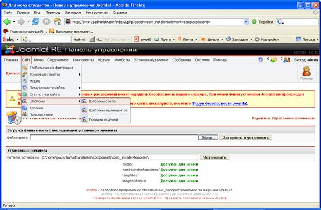Click the green Перейти go icon
Viewport: 321px width, 210px height.
pyautogui.click(x=254, y=22)
